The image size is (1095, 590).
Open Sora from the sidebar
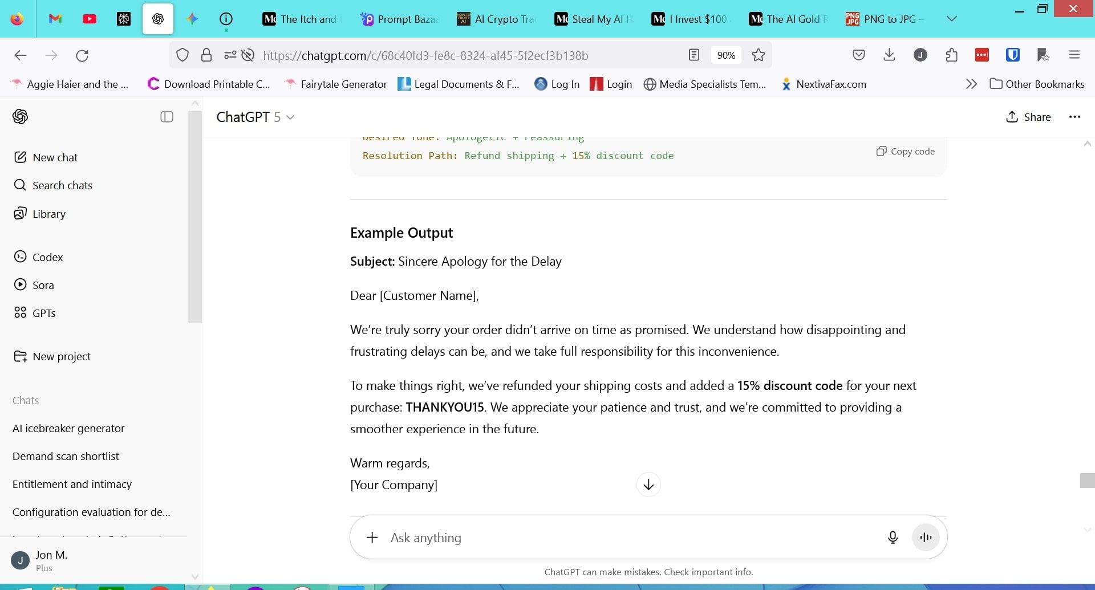[43, 285]
